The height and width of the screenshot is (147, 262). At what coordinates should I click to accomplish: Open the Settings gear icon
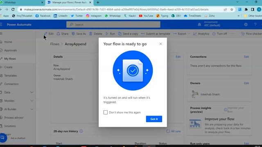[246, 24]
